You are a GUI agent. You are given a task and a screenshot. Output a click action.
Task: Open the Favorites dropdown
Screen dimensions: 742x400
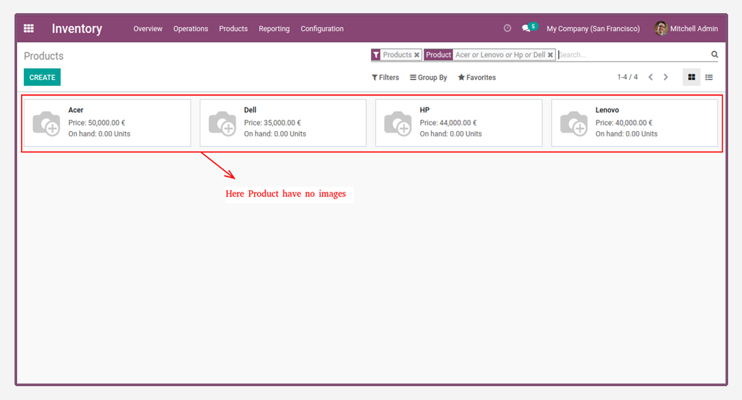tap(476, 77)
